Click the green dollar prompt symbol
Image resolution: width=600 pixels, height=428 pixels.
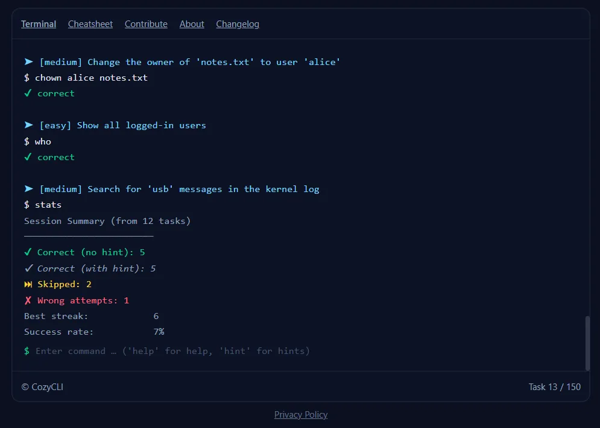pos(27,351)
